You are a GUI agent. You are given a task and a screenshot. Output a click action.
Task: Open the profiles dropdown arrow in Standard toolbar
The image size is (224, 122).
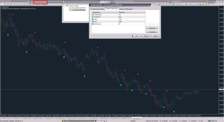click(180, 4)
